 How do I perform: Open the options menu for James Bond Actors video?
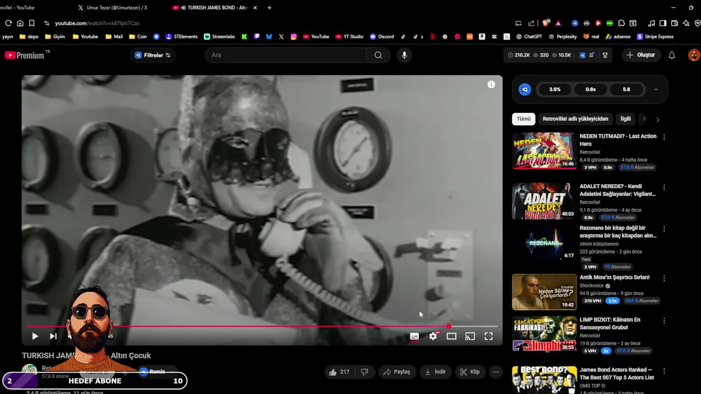664,371
